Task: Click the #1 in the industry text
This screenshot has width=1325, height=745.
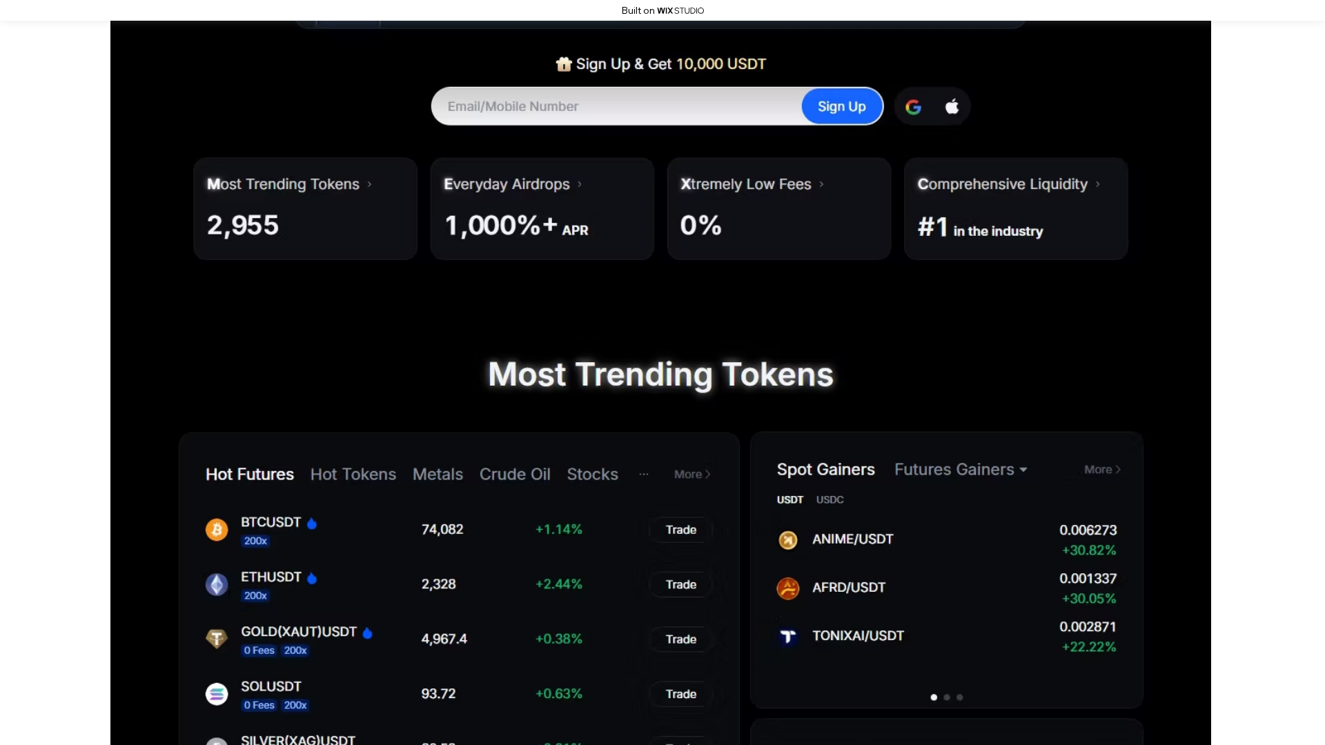Action: coord(980,228)
